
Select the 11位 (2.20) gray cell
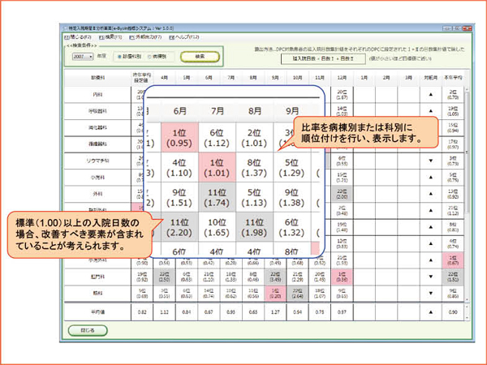[x=180, y=230]
